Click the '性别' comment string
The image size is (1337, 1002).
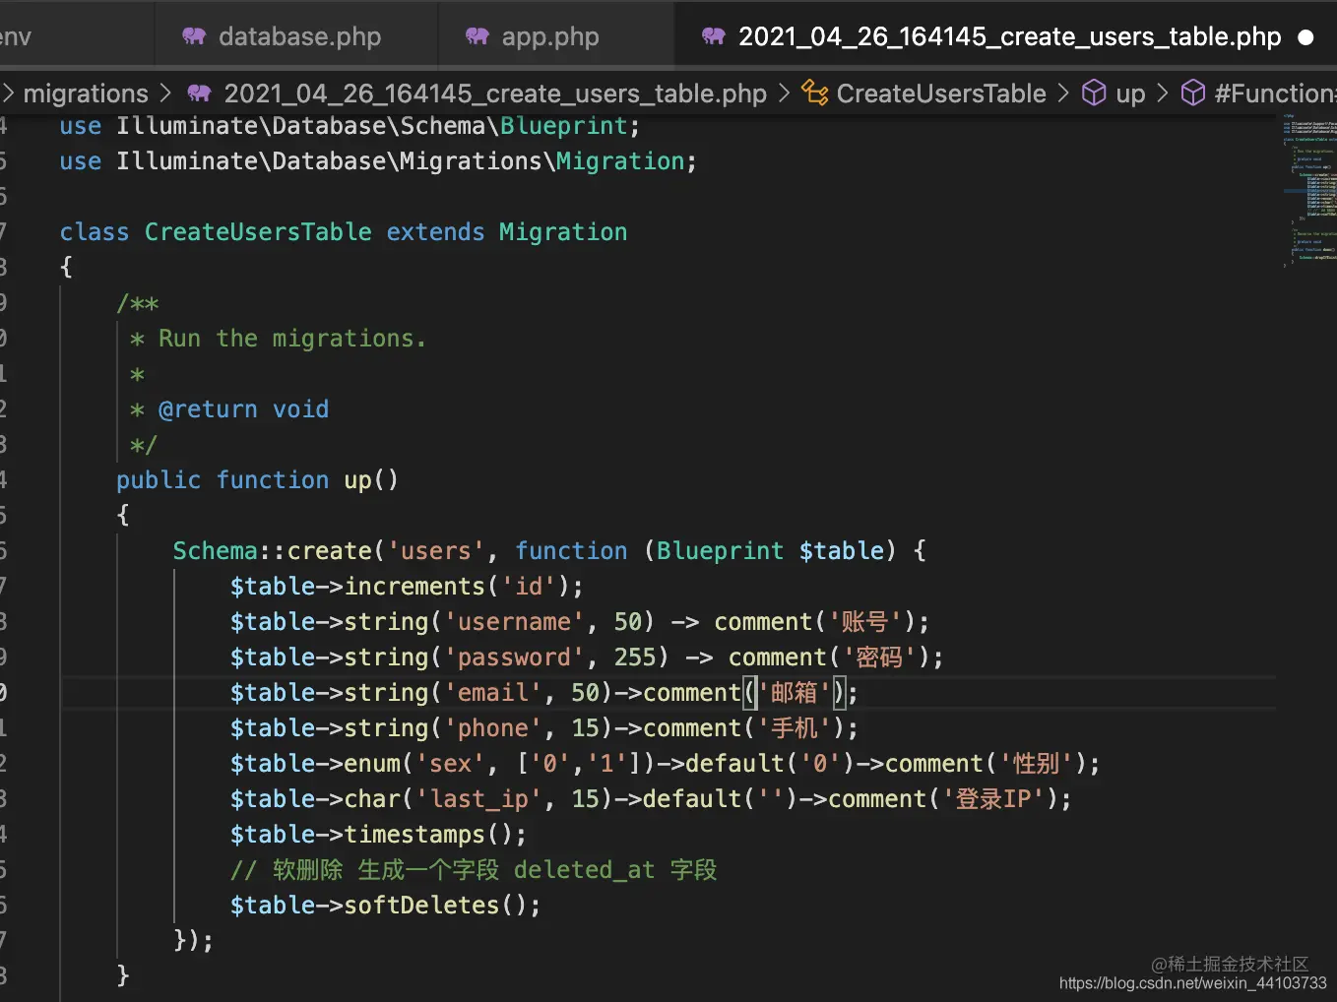1036,764
